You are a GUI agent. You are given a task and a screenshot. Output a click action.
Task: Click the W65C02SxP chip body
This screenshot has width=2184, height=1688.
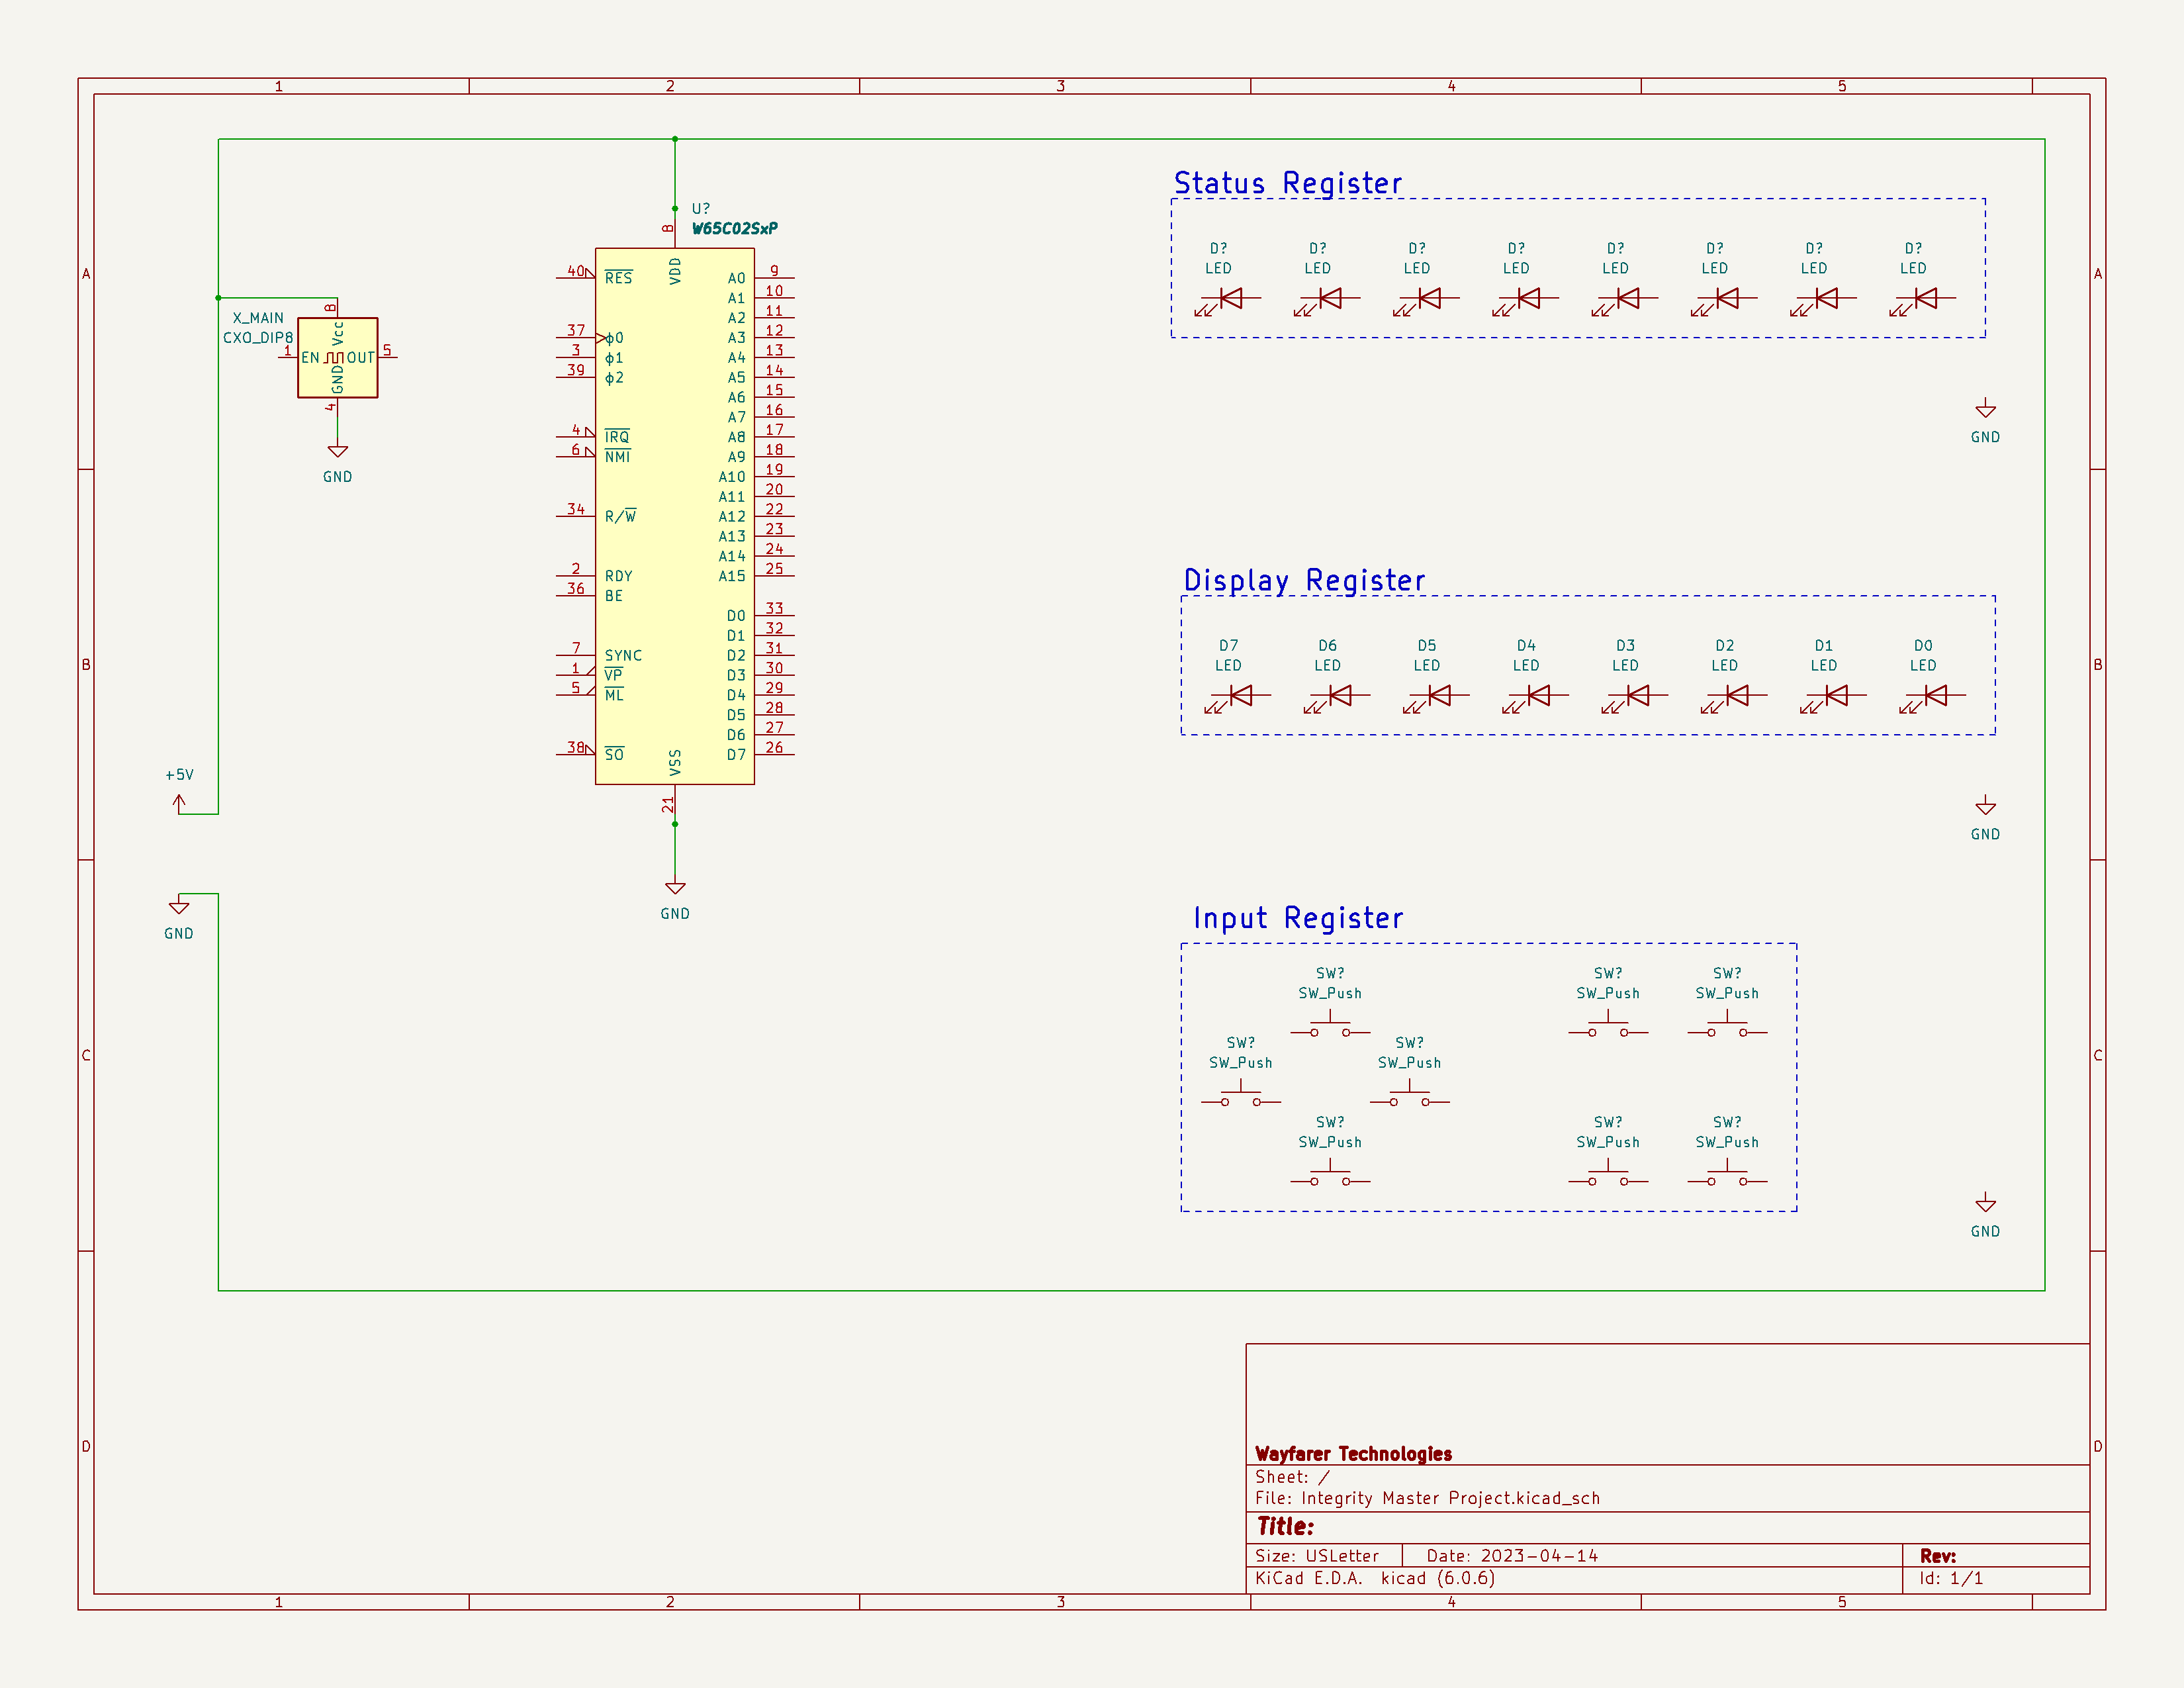pos(674,515)
